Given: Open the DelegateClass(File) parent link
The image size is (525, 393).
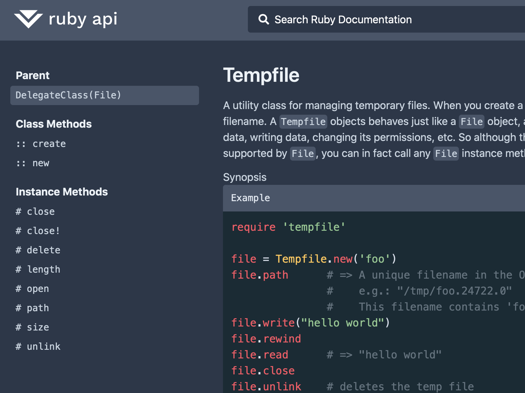Looking at the screenshot, I should coord(105,95).
